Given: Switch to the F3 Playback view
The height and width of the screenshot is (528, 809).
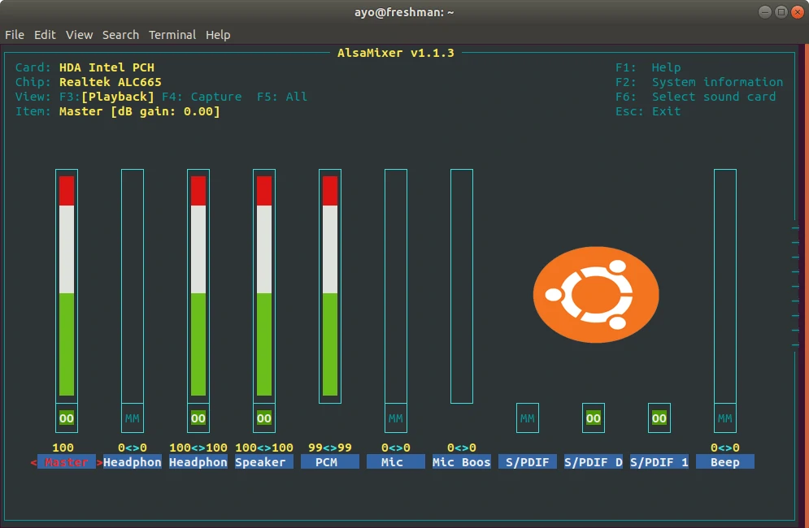Looking at the screenshot, I should tap(107, 97).
